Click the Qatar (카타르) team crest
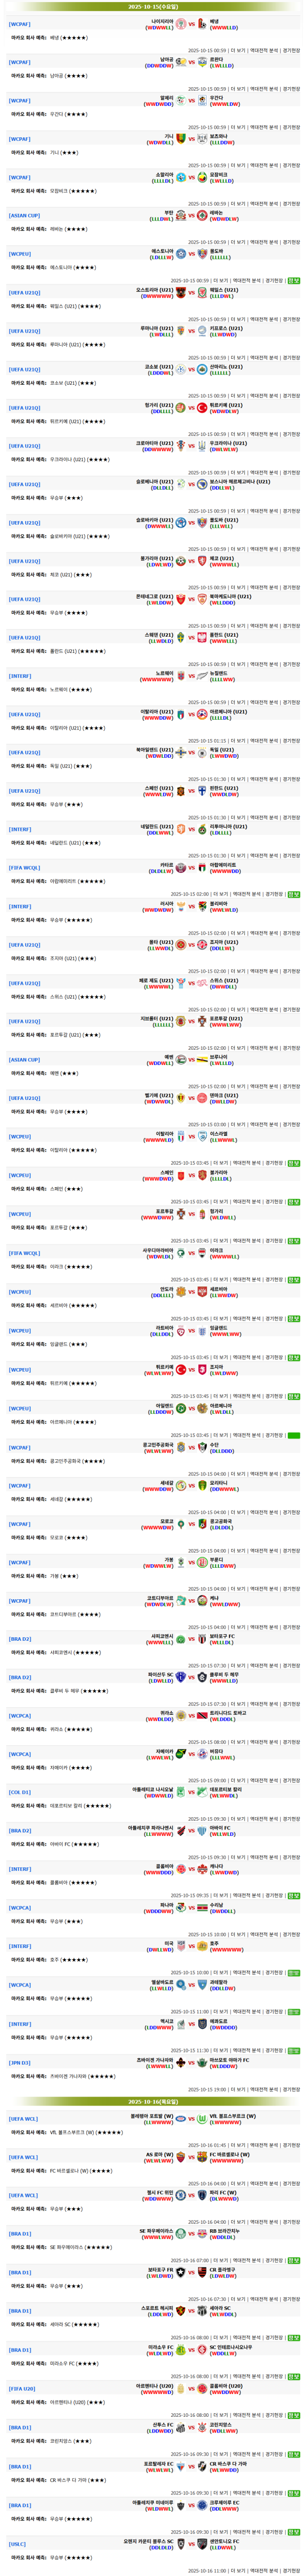Viewport: 304px width, 2576px height. pos(181,867)
